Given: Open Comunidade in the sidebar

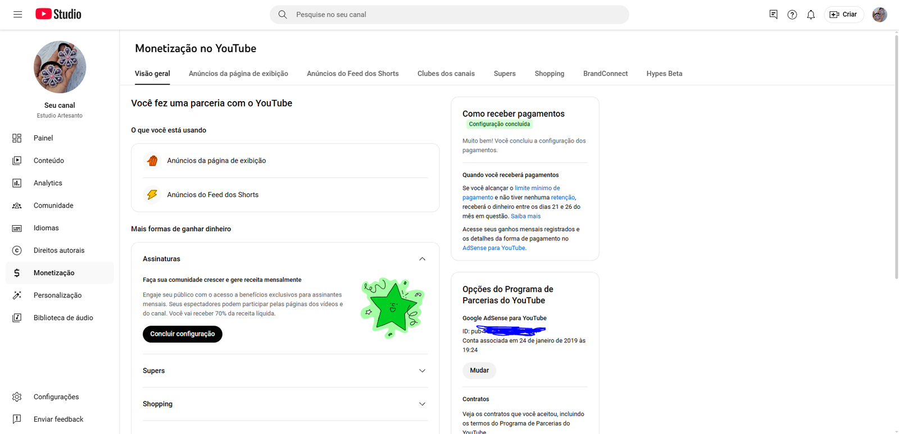Looking at the screenshot, I should (x=60, y=205).
